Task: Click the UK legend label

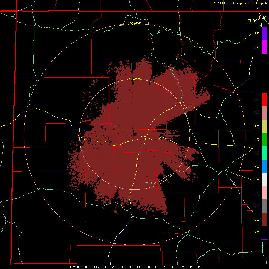Action: pyautogui.click(x=256, y=47)
